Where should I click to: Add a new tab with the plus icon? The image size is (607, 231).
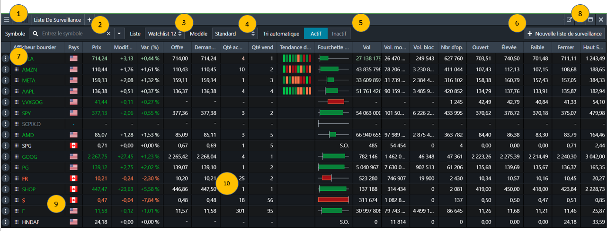[89, 20]
